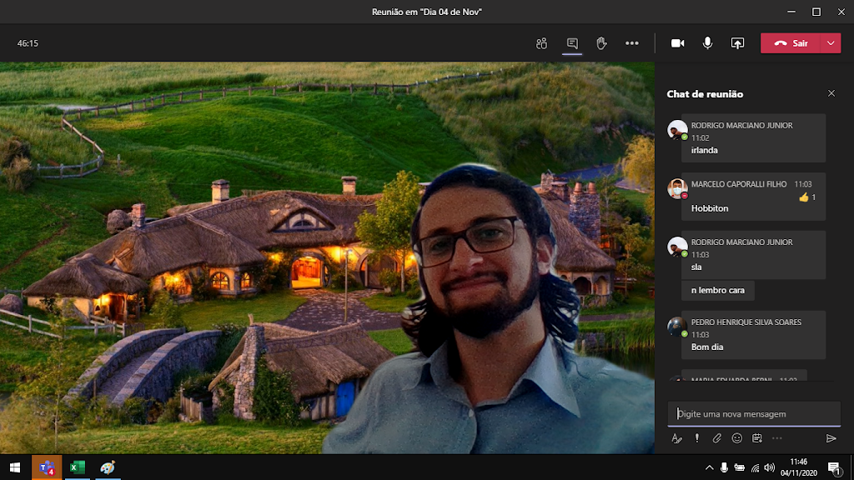Image resolution: width=854 pixels, height=480 pixels.
Task: Open more actions ellipsis menu
Action: (632, 43)
